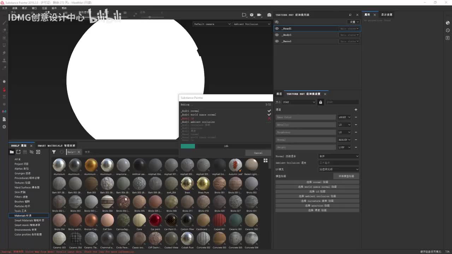Remove the Base Color channel with minus

[356, 117]
